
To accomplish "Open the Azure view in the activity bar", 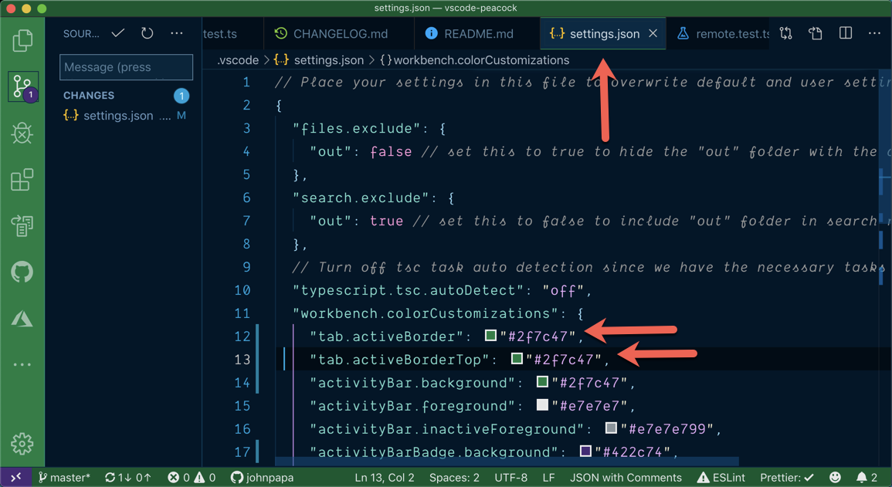I will (22, 318).
